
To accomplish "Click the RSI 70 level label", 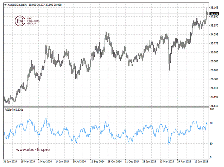I will (211, 123).
